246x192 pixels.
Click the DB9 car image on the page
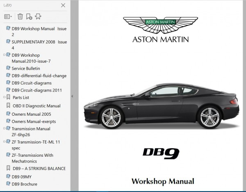pyautogui.click(x=162, y=106)
